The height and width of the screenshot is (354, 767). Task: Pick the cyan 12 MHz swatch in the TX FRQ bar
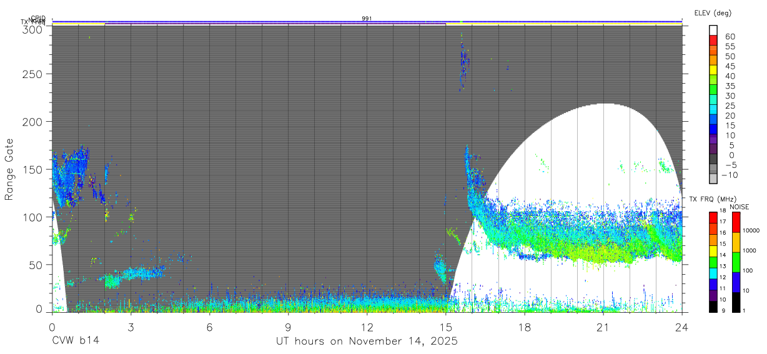click(x=713, y=273)
